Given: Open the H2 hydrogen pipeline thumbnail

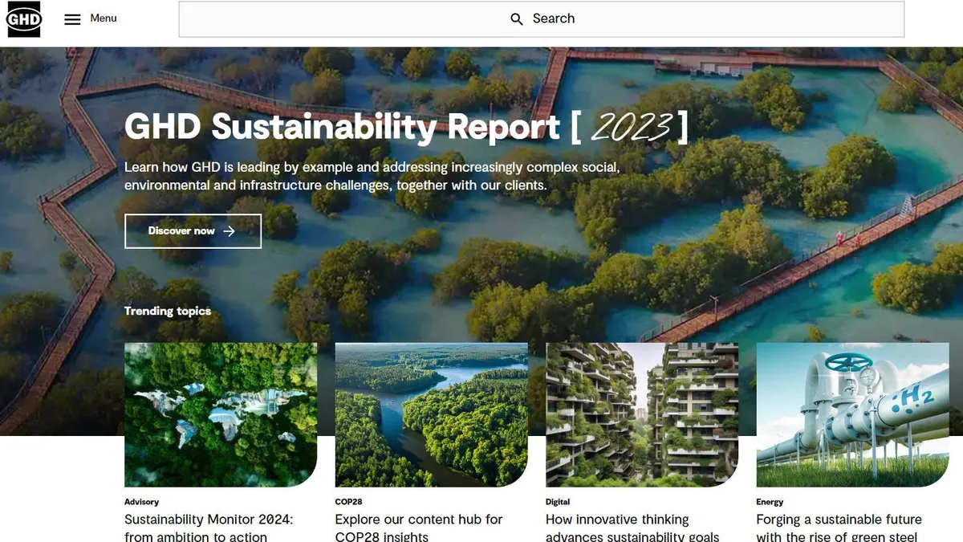Looking at the screenshot, I should (852, 414).
